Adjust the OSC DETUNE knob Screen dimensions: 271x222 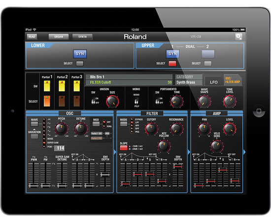(80, 129)
